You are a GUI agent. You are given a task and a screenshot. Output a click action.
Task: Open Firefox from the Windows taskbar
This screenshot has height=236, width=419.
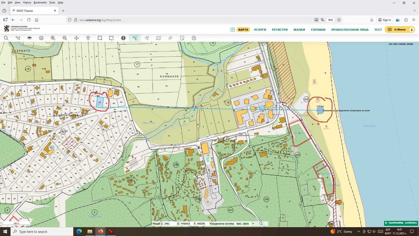point(101,231)
